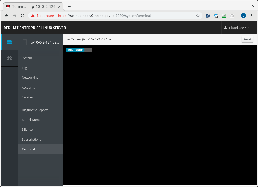Click the ec2-user prompt in terminal

[75, 50]
